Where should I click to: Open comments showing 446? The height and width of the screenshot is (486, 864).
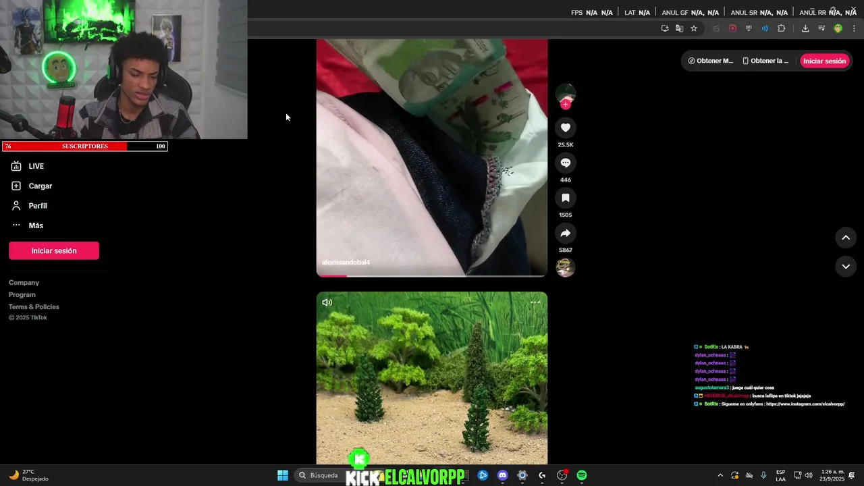[x=566, y=163]
